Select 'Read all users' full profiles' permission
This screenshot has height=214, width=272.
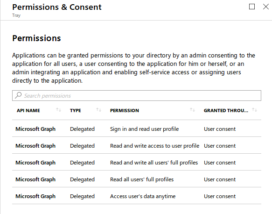point(142,179)
